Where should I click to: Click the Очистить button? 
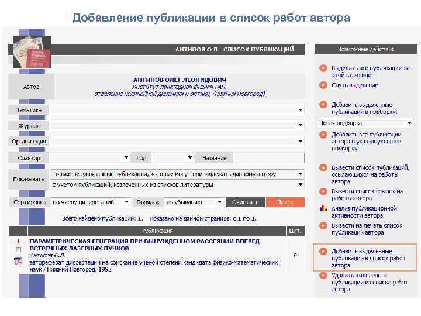pyautogui.click(x=246, y=202)
